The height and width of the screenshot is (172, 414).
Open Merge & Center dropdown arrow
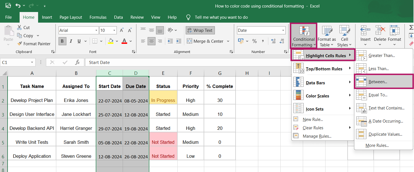click(x=228, y=41)
